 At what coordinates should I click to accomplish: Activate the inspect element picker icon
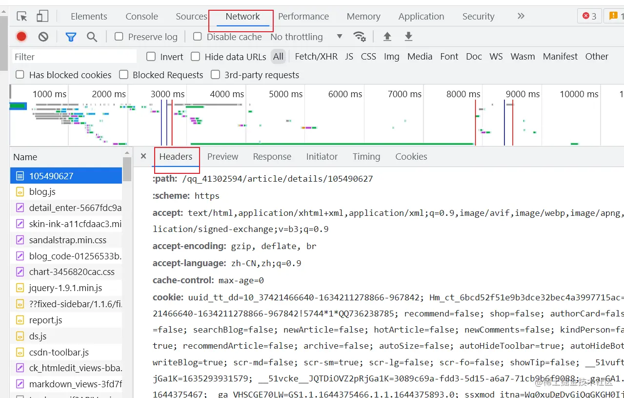pyautogui.click(x=22, y=16)
